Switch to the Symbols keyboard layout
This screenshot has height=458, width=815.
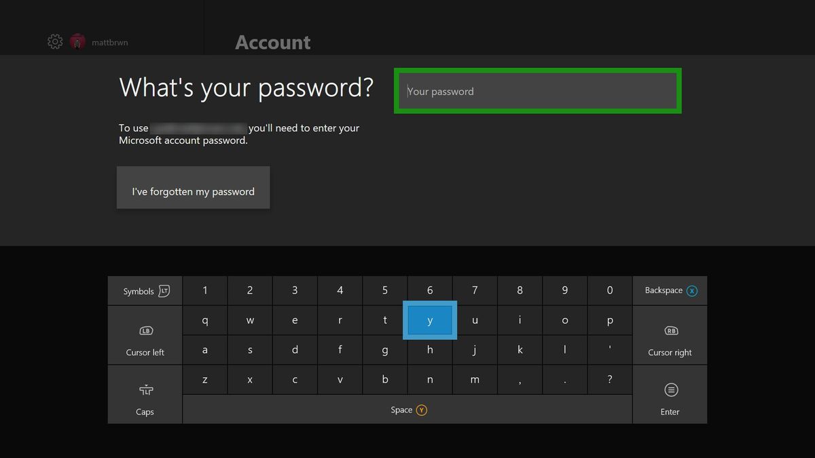[145, 291]
